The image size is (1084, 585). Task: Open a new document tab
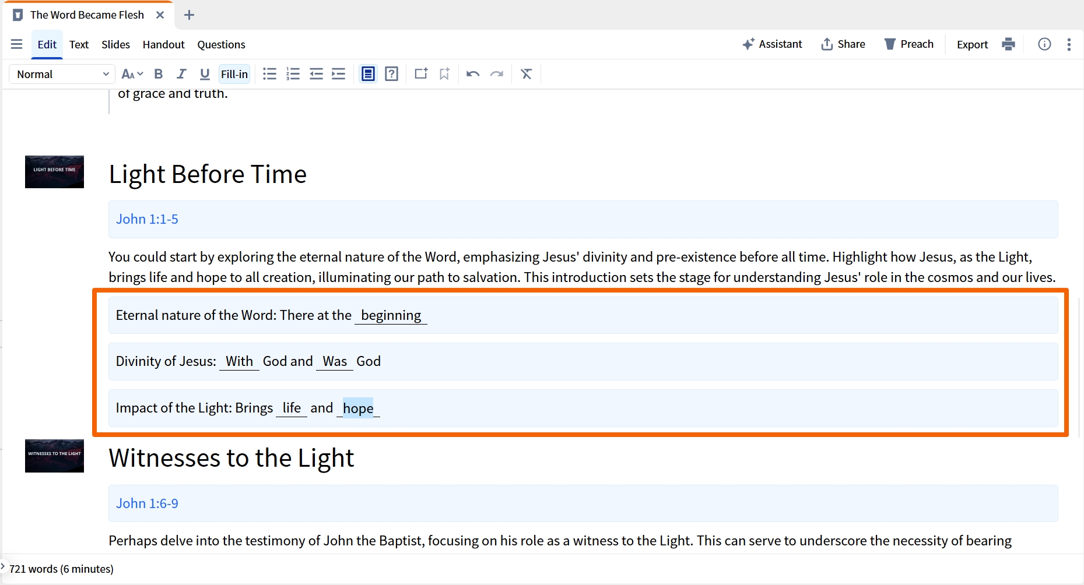[x=189, y=15]
